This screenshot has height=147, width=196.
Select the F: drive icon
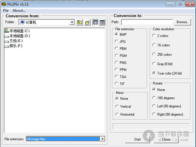coord(7,46)
